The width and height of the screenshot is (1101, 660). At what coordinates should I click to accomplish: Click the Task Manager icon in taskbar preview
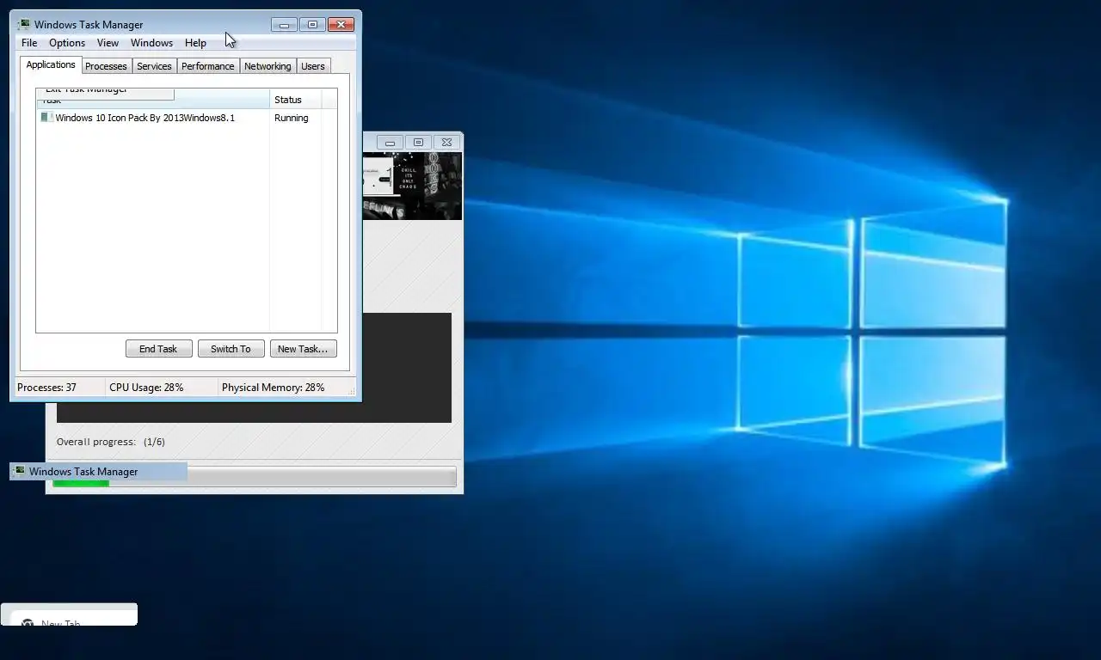pyautogui.click(x=19, y=471)
